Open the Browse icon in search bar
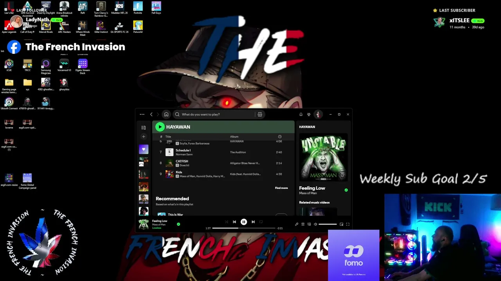The height and width of the screenshot is (281, 501). pos(260,114)
